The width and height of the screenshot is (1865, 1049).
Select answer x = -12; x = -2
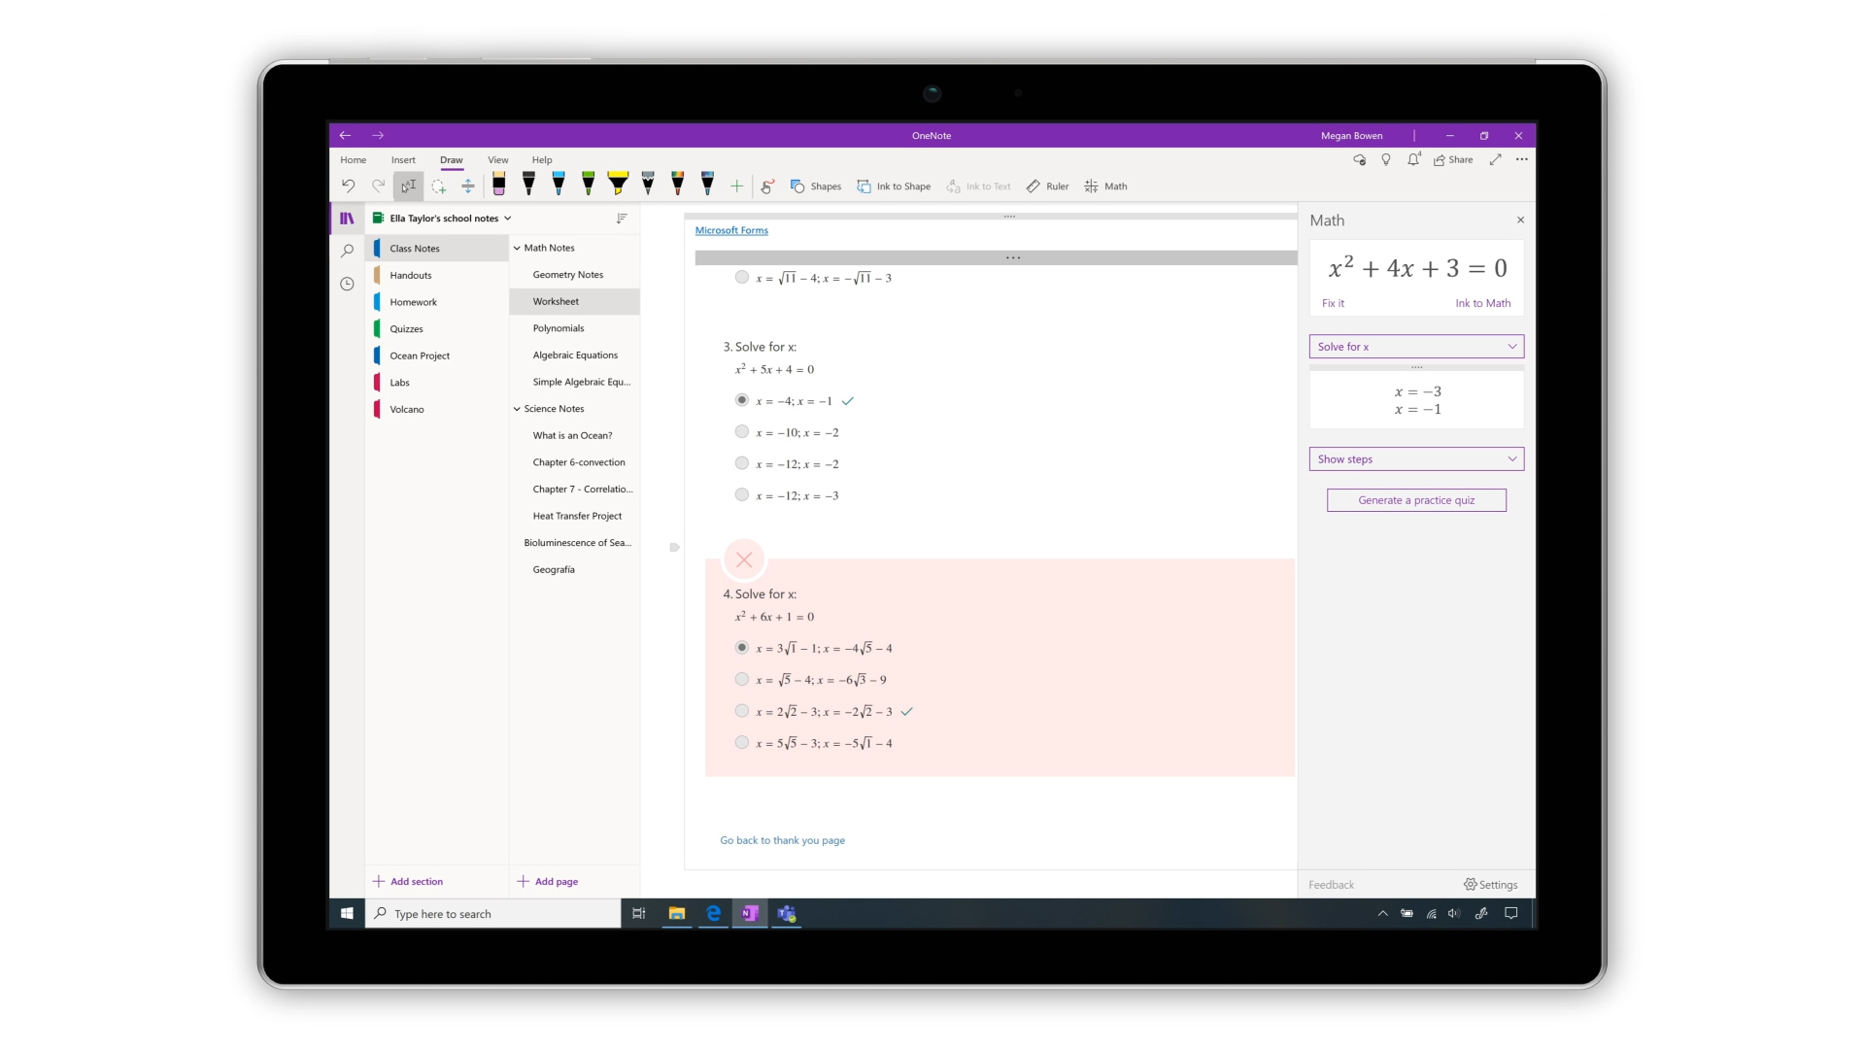(742, 463)
